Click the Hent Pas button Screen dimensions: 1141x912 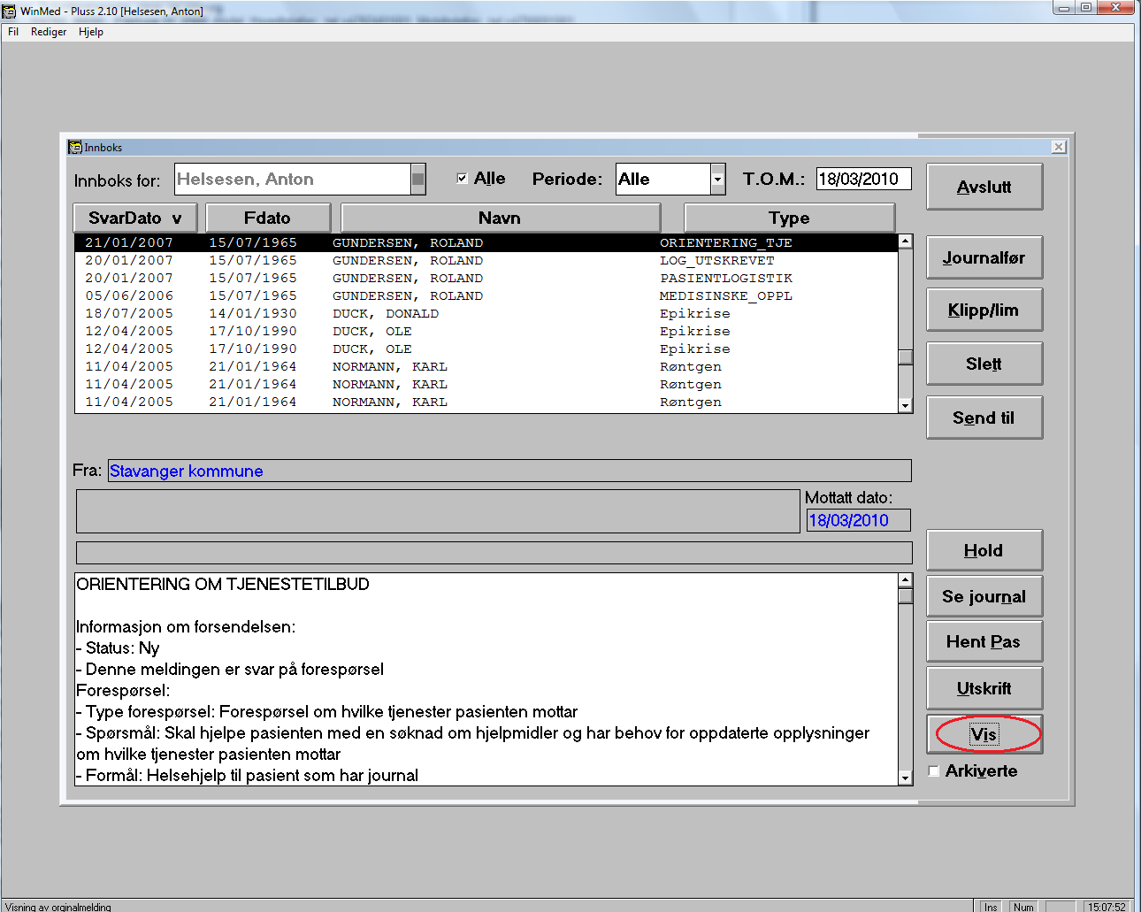(984, 641)
